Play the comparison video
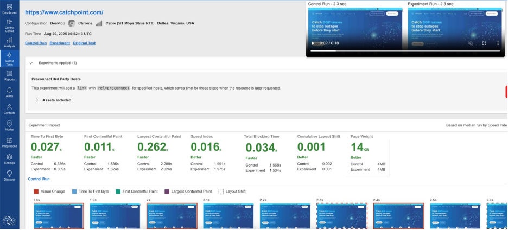508x230 pixels. pos(313,43)
